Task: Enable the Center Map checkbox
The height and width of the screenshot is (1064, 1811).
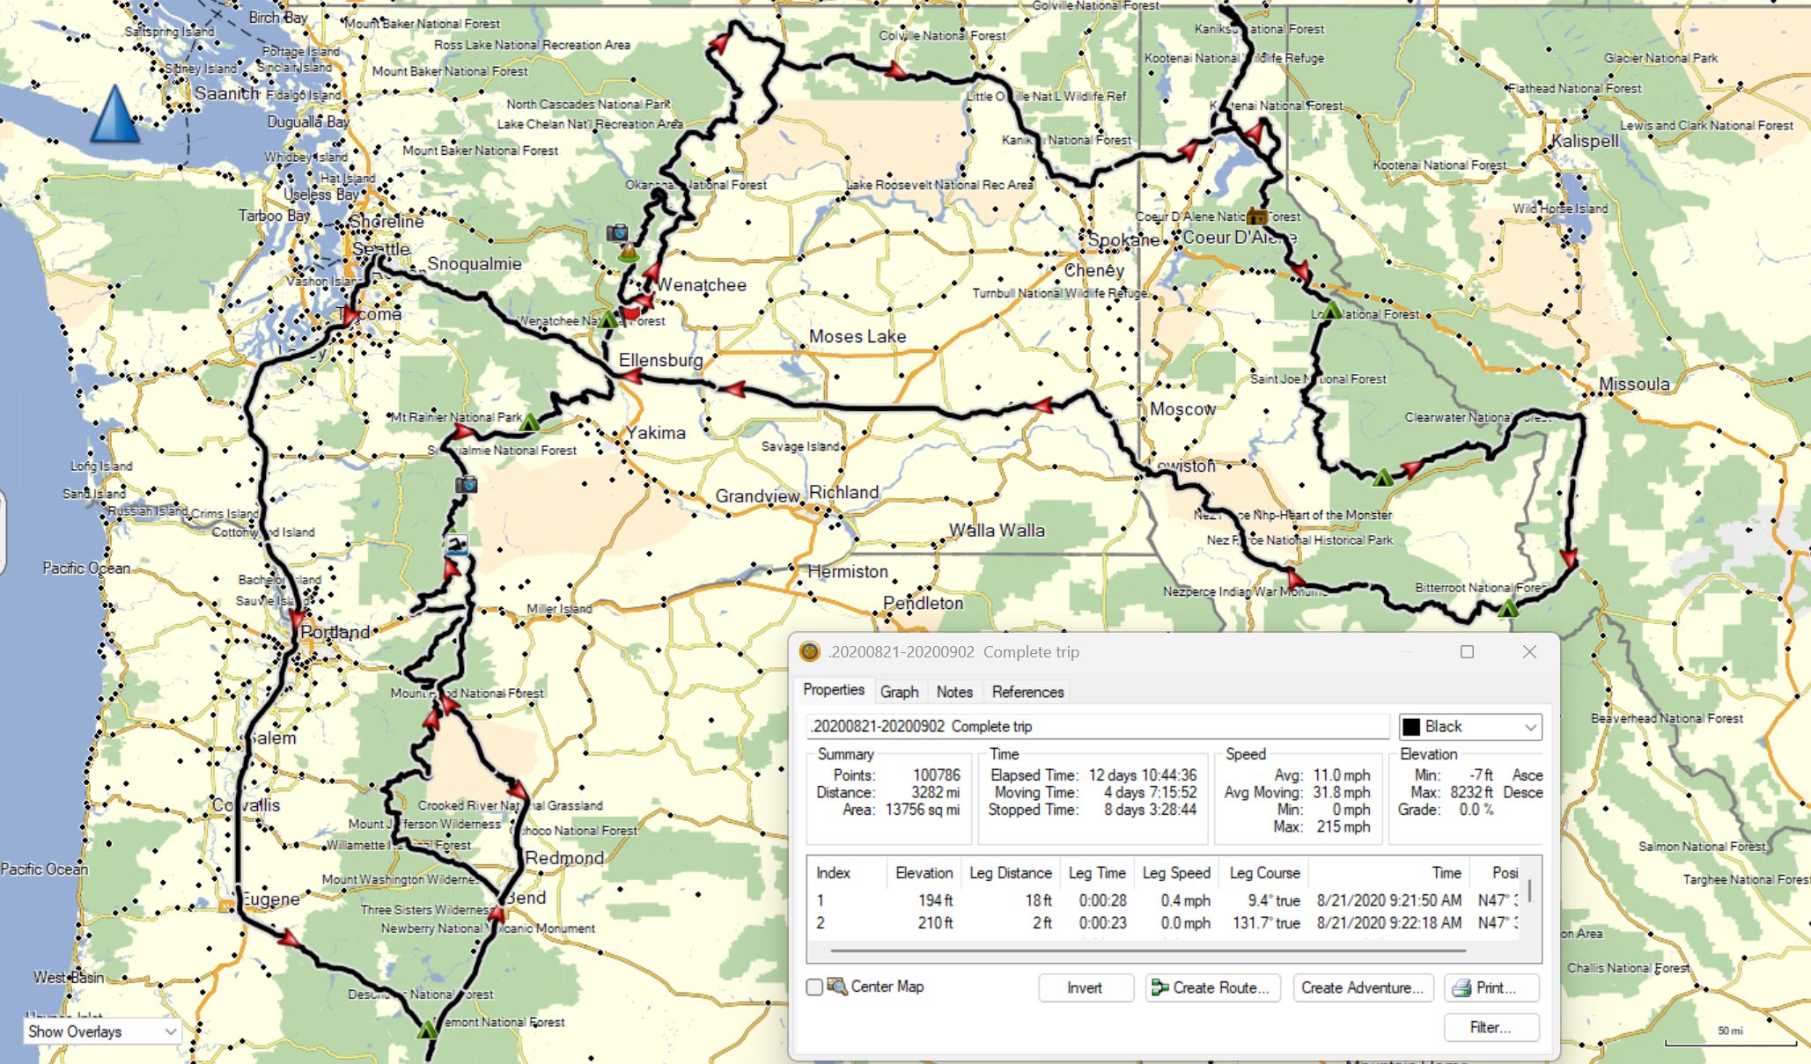Action: [814, 987]
